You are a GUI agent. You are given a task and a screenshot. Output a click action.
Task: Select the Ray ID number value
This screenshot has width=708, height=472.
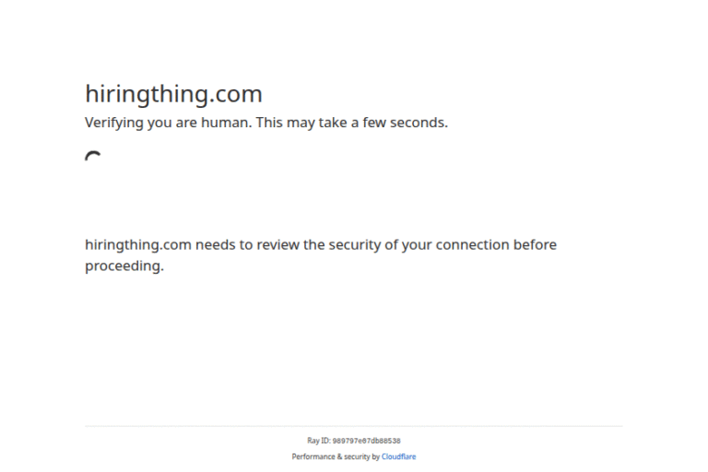coord(366,442)
